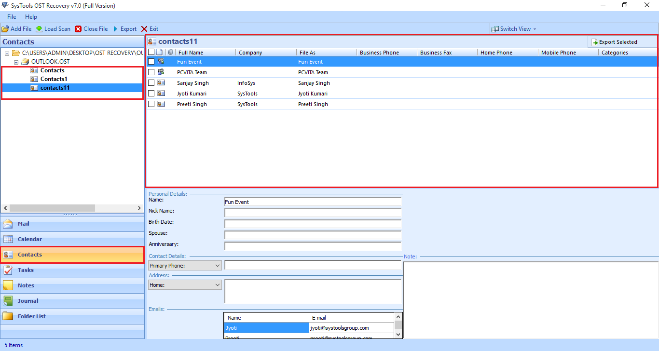Click the Export Selected button
Viewport: 659px width, 351px height.
(x=622, y=42)
